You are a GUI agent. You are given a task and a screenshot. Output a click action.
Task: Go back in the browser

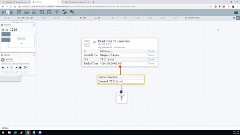(3, 7)
